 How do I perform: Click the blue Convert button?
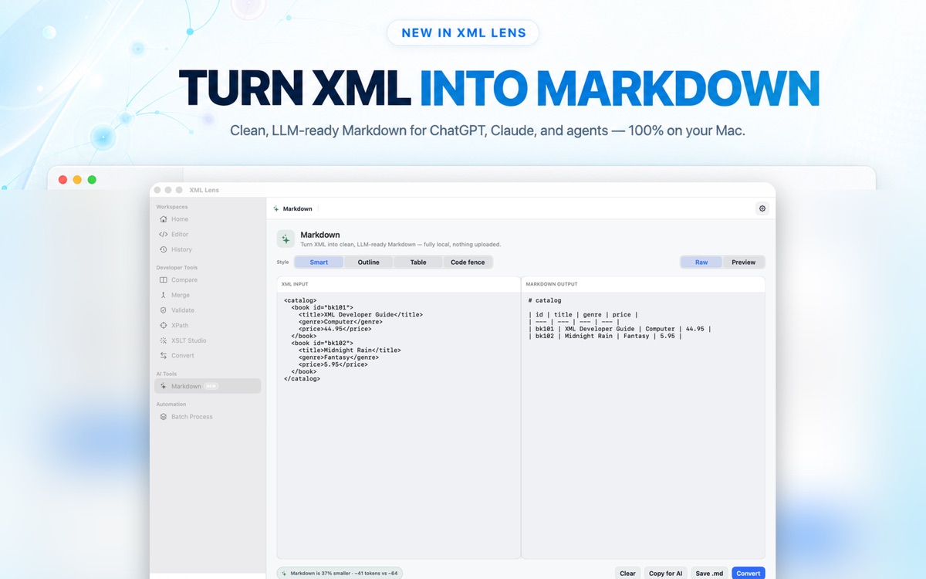coord(749,574)
